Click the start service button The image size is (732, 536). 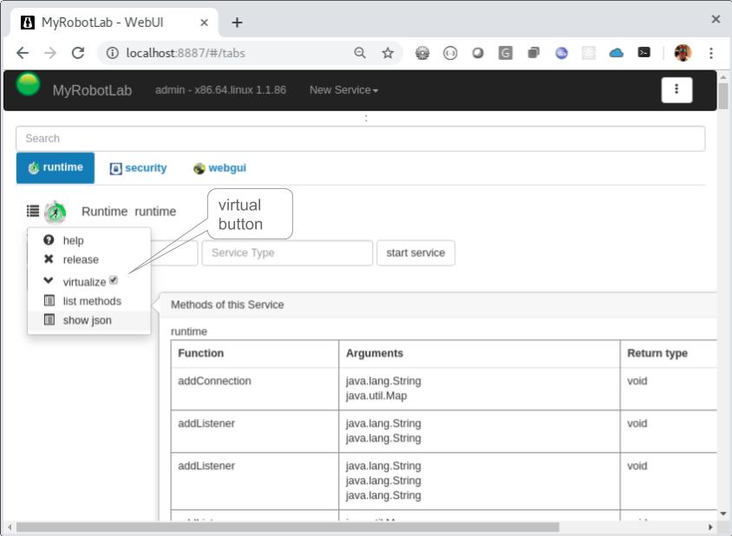pos(415,252)
